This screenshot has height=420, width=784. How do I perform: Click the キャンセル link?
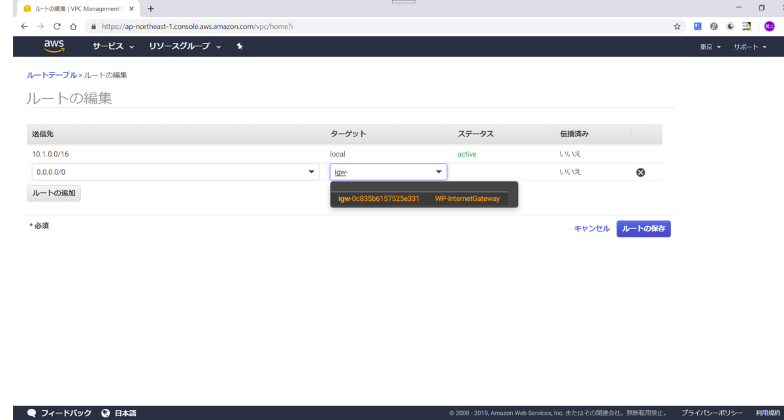[592, 229]
